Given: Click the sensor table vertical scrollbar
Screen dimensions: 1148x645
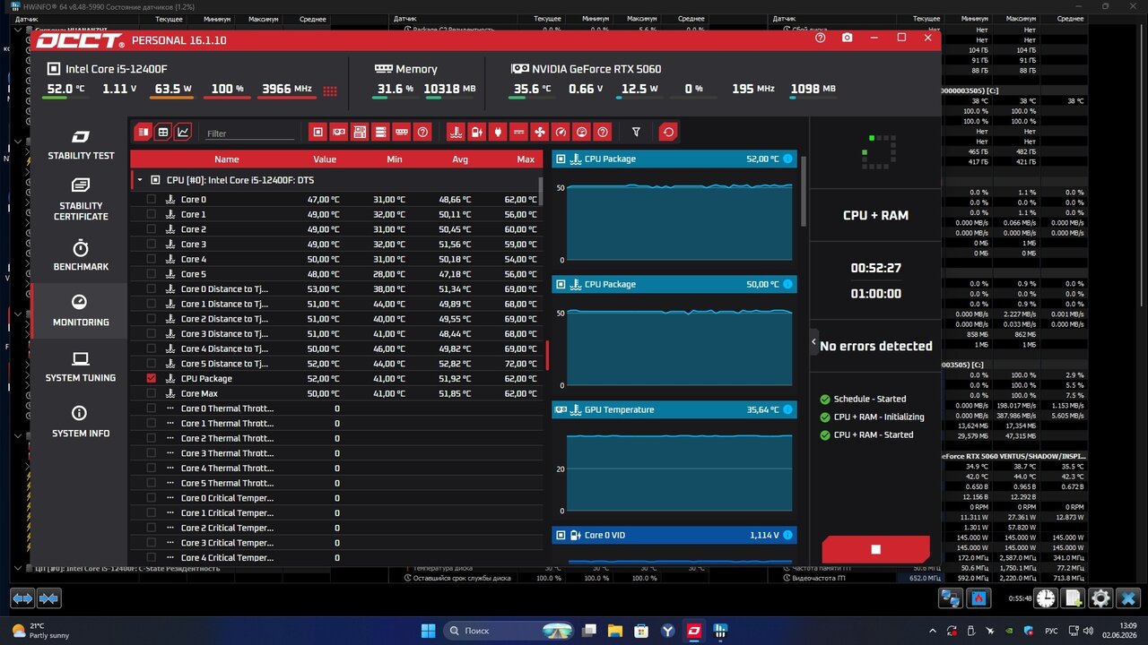Looking at the screenshot, I should pyautogui.click(x=540, y=191).
